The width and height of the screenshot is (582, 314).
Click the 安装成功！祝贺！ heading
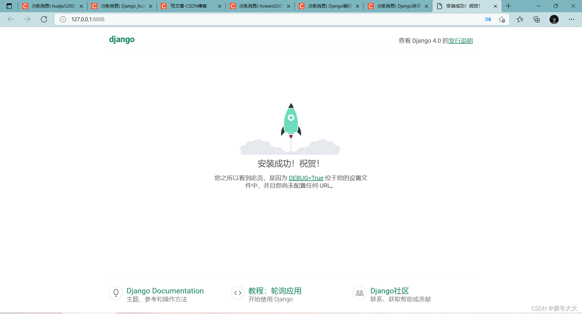point(289,164)
